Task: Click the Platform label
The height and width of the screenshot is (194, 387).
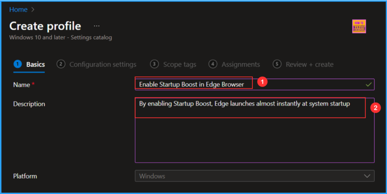Action: 25,176
